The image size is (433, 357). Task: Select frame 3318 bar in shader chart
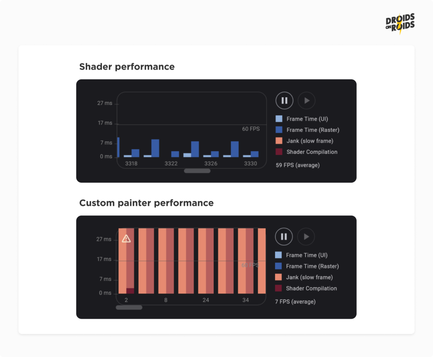click(x=135, y=153)
